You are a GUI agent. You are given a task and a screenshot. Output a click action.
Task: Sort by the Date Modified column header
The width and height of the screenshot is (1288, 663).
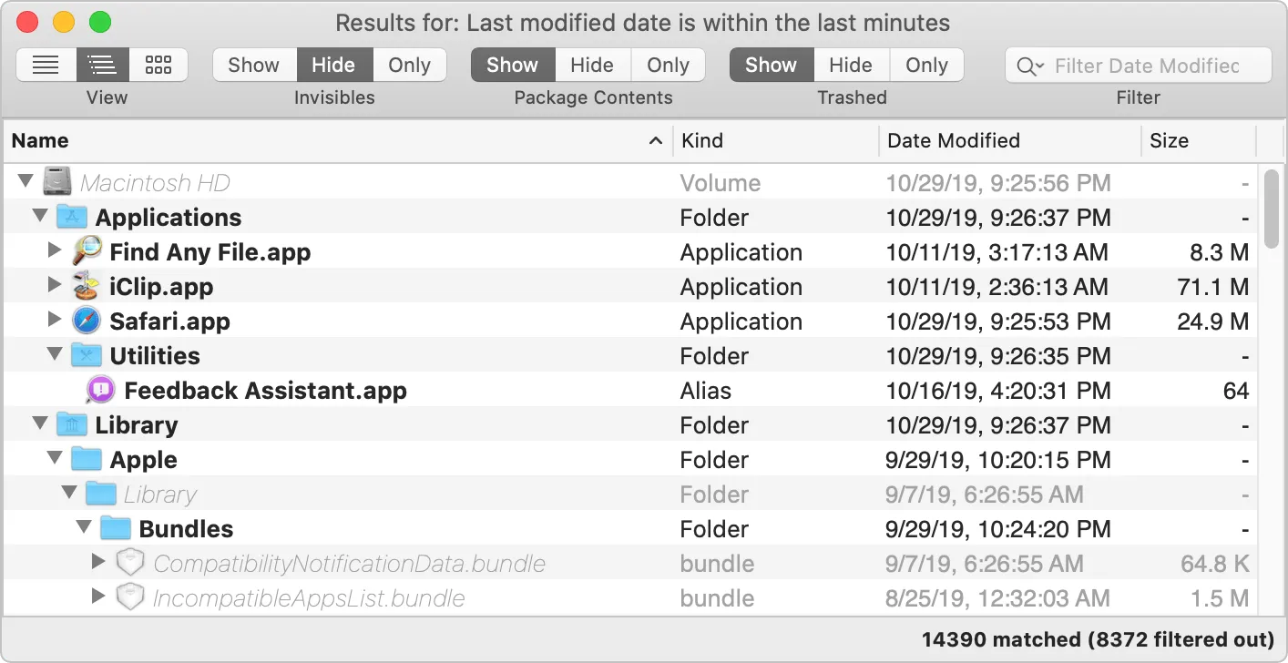(x=954, y=140)
